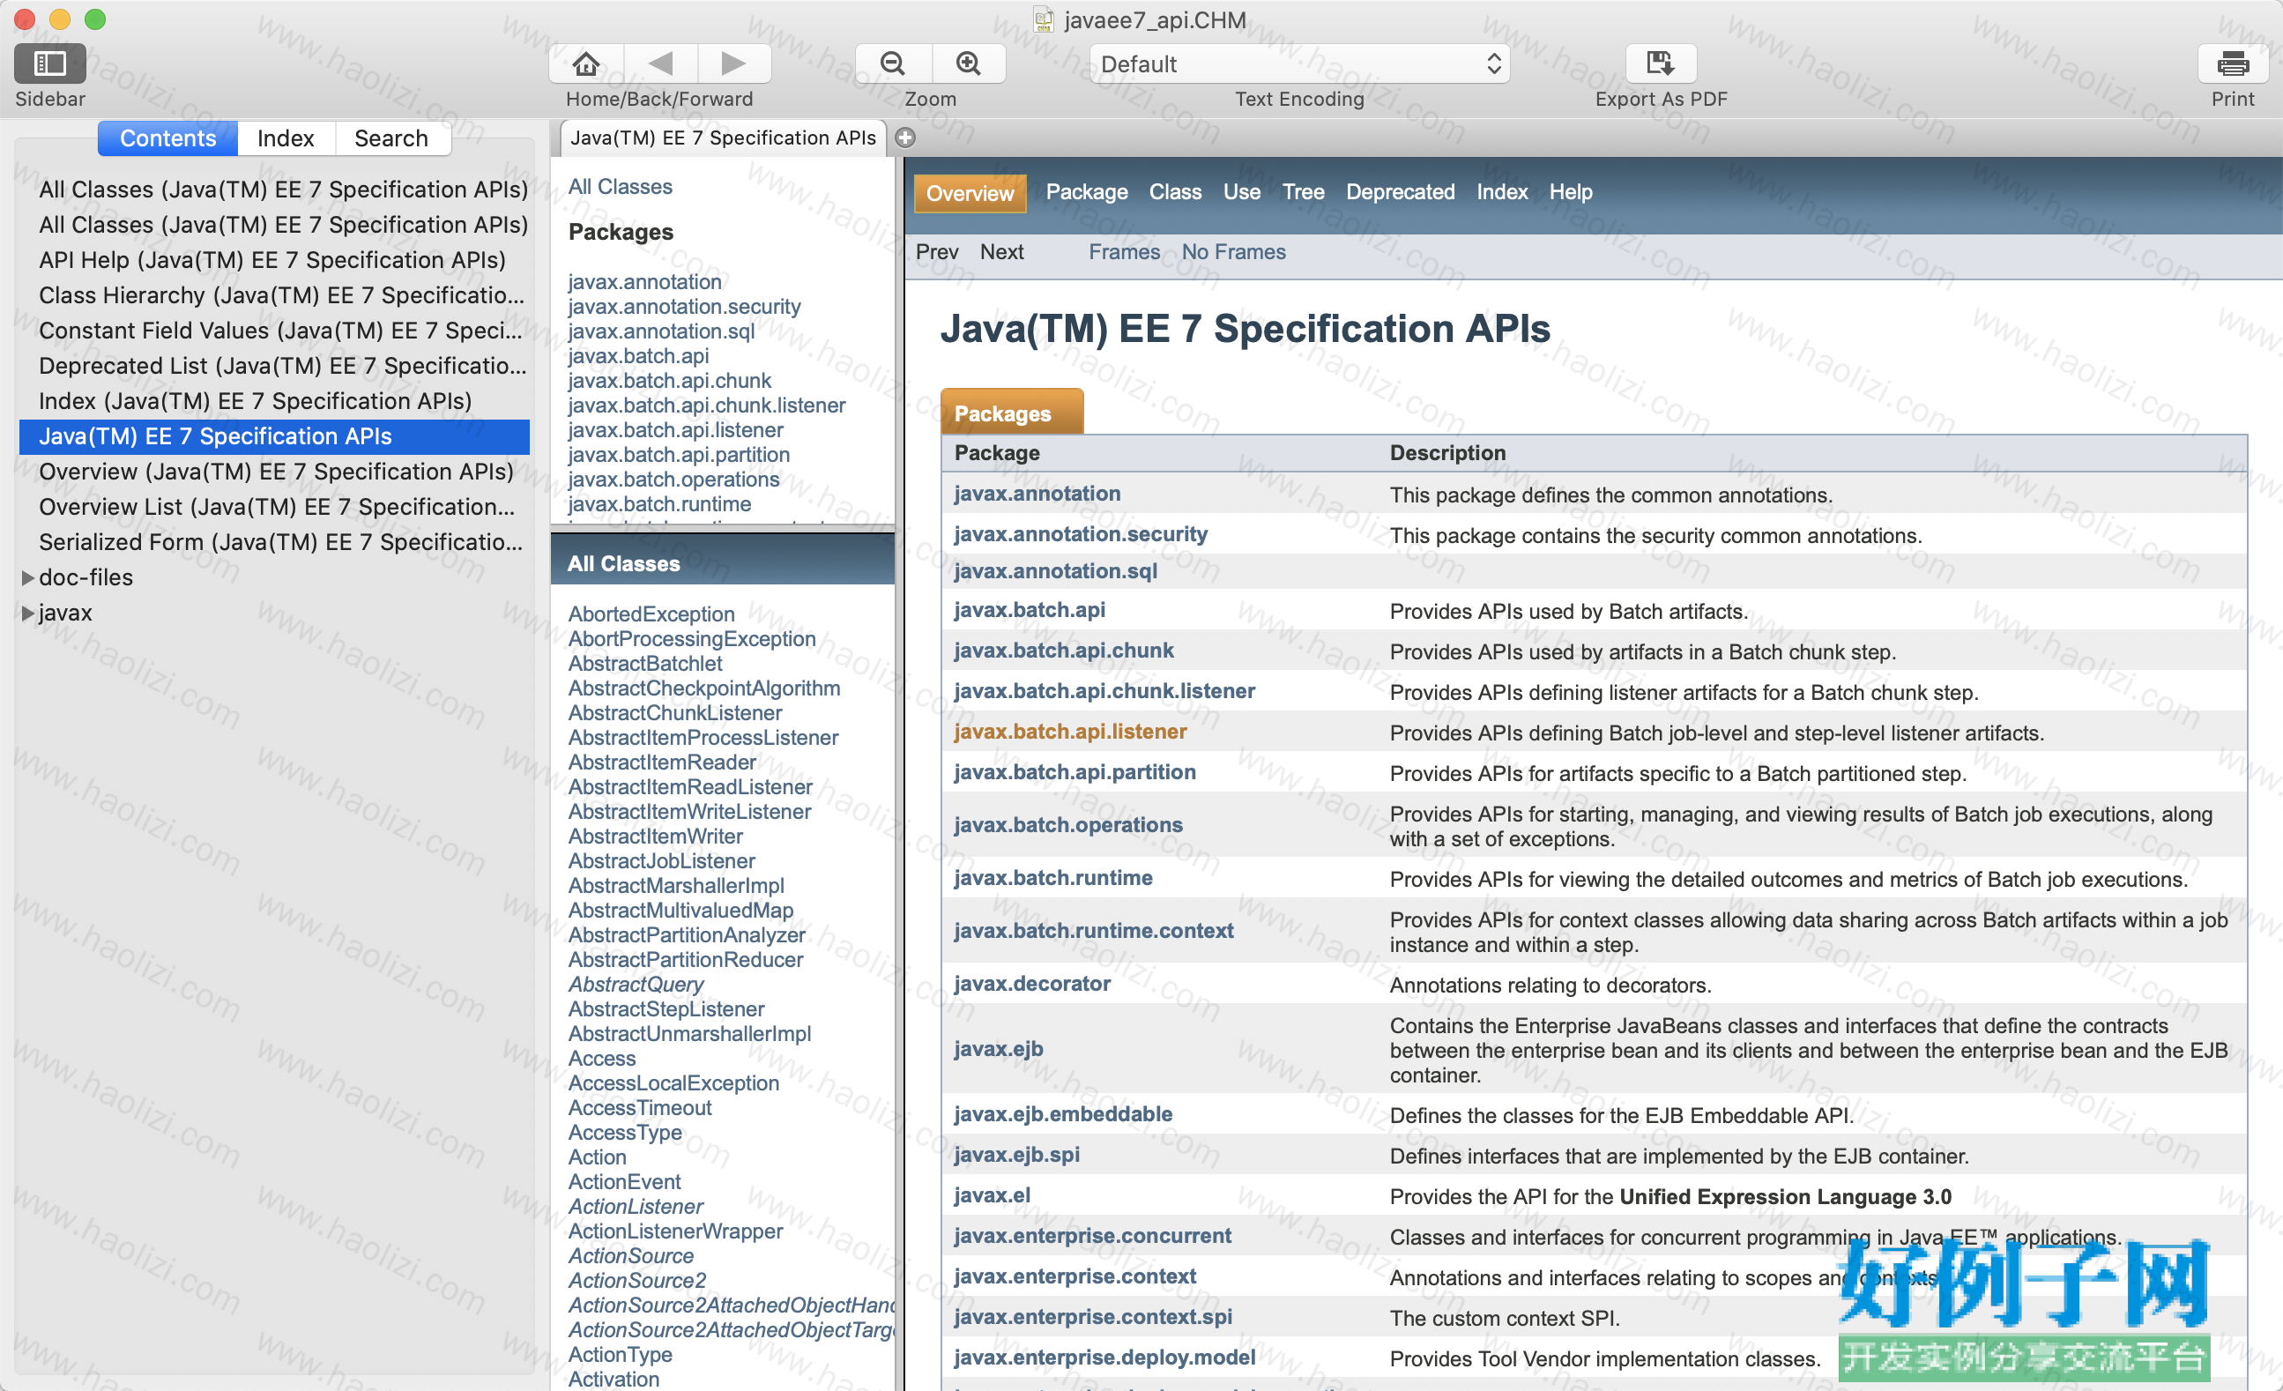Open javax.batch.runtime.context package link
The image size is (2283, 1391).
(x=1093, y=931)
